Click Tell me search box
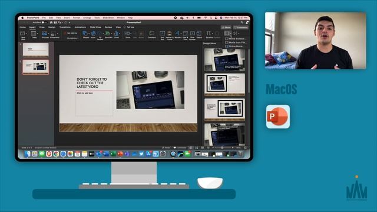 click(129, 28)
